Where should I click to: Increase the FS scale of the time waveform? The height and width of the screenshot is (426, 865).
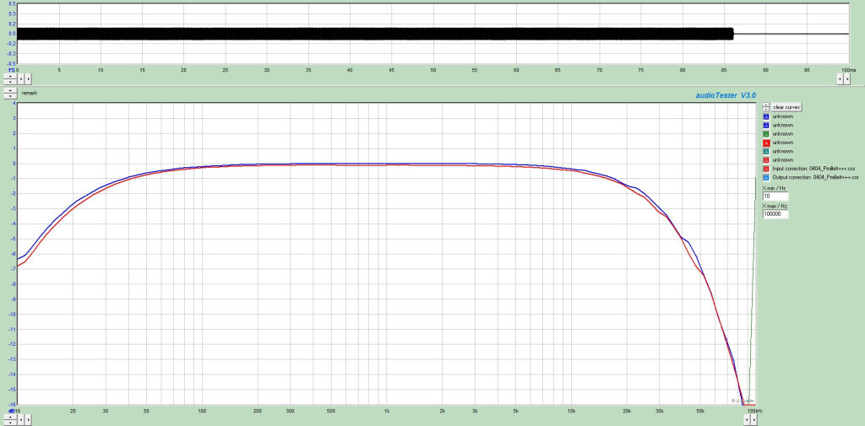click(x=10, y=76)
